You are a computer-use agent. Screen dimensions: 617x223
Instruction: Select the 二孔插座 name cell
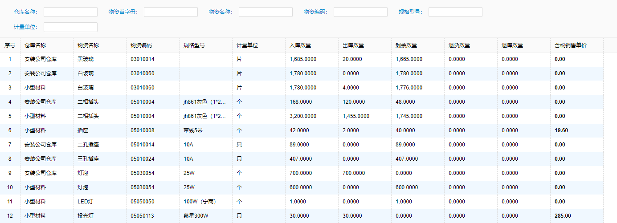[88, 145]
